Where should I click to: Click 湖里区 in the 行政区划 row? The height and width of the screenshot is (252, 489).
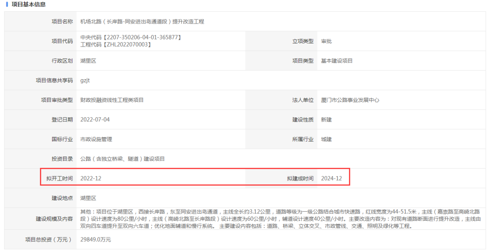pos(88,61)
